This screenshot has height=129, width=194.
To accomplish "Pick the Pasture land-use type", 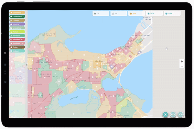I will [x=17, y=32].
